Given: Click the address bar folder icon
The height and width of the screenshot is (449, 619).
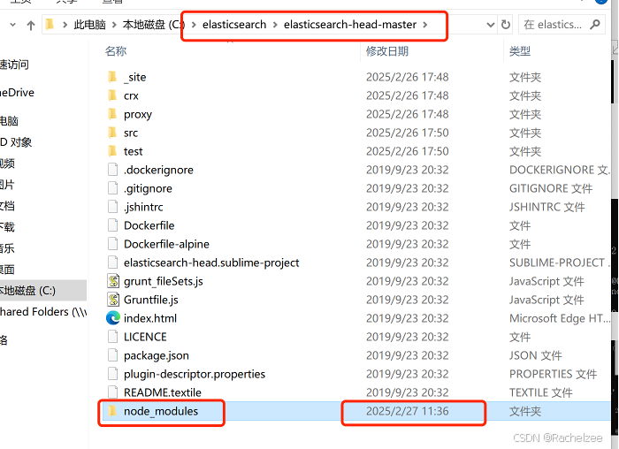Looking at the screenshot, I should [x=50, y=25].
